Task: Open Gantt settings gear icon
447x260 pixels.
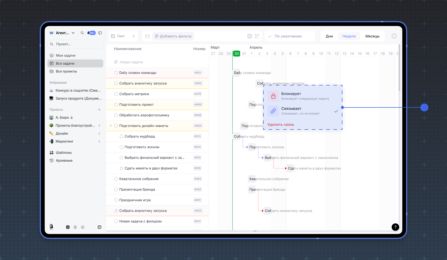Action: click(394, 36)
